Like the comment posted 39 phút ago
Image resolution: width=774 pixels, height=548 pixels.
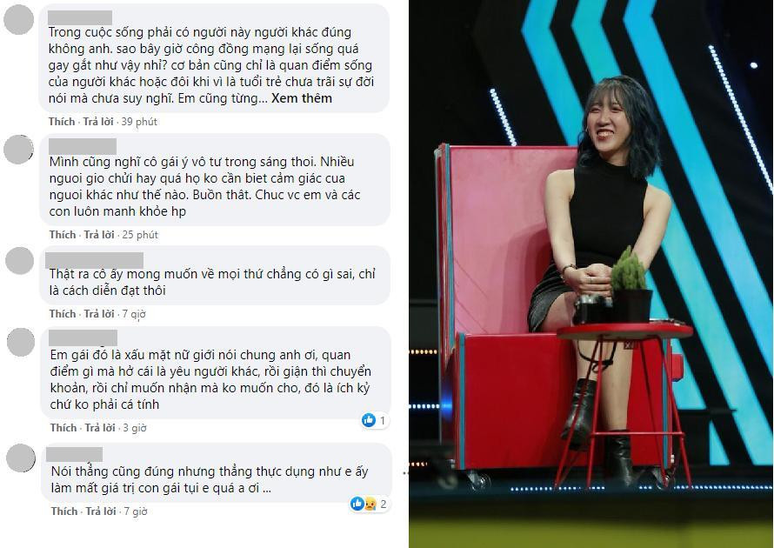(x=62, y=122)
